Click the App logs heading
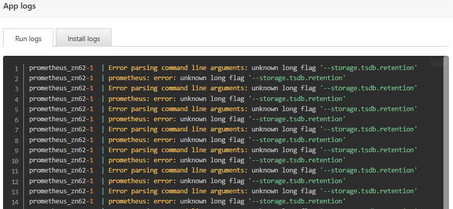The width and height of the screenshot is (453, 209). pos(19,6)
